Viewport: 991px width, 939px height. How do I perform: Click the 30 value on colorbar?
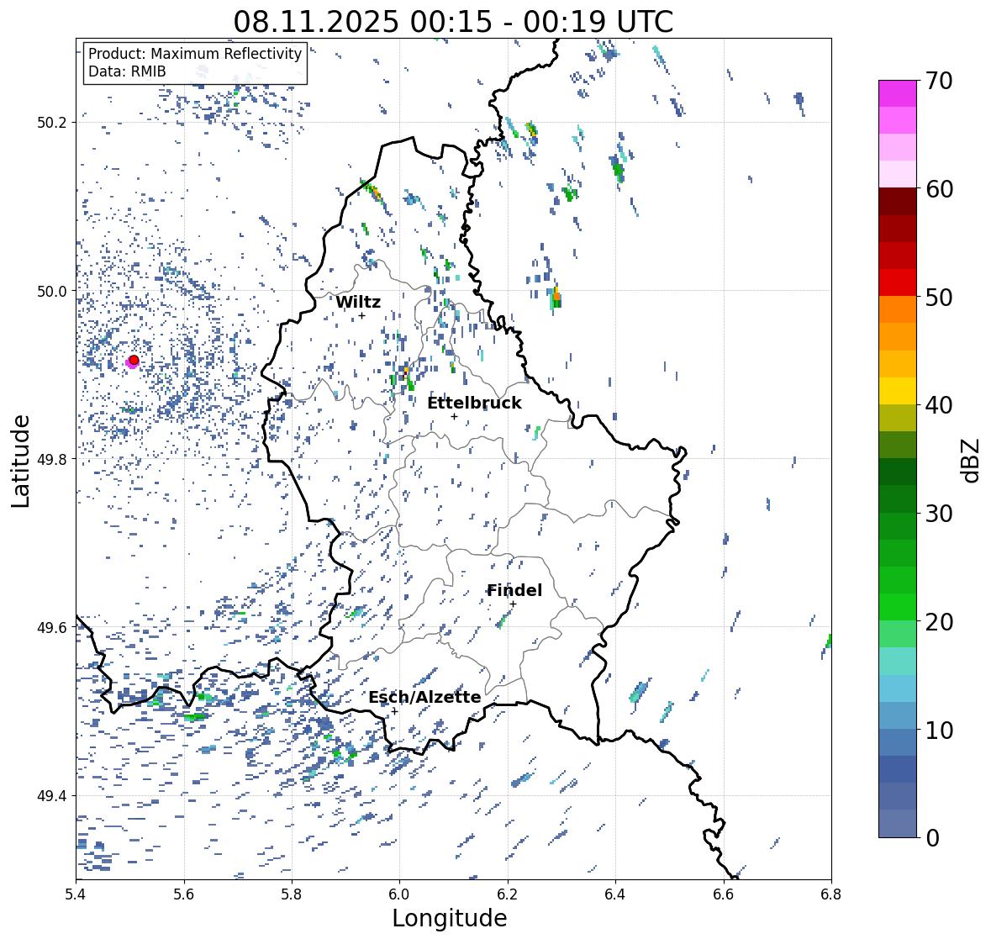click(x=939, y=514)
